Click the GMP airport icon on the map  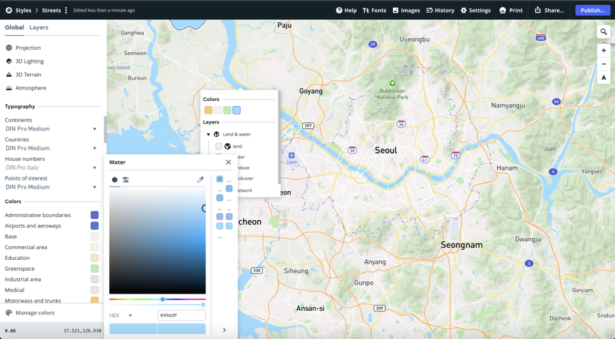[291, 155]
